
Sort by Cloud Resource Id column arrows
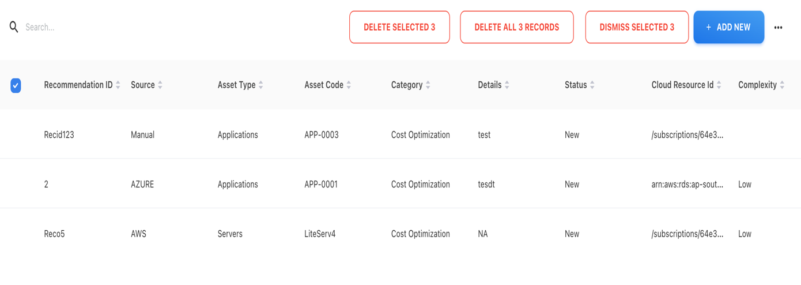[x=719, y=85]
